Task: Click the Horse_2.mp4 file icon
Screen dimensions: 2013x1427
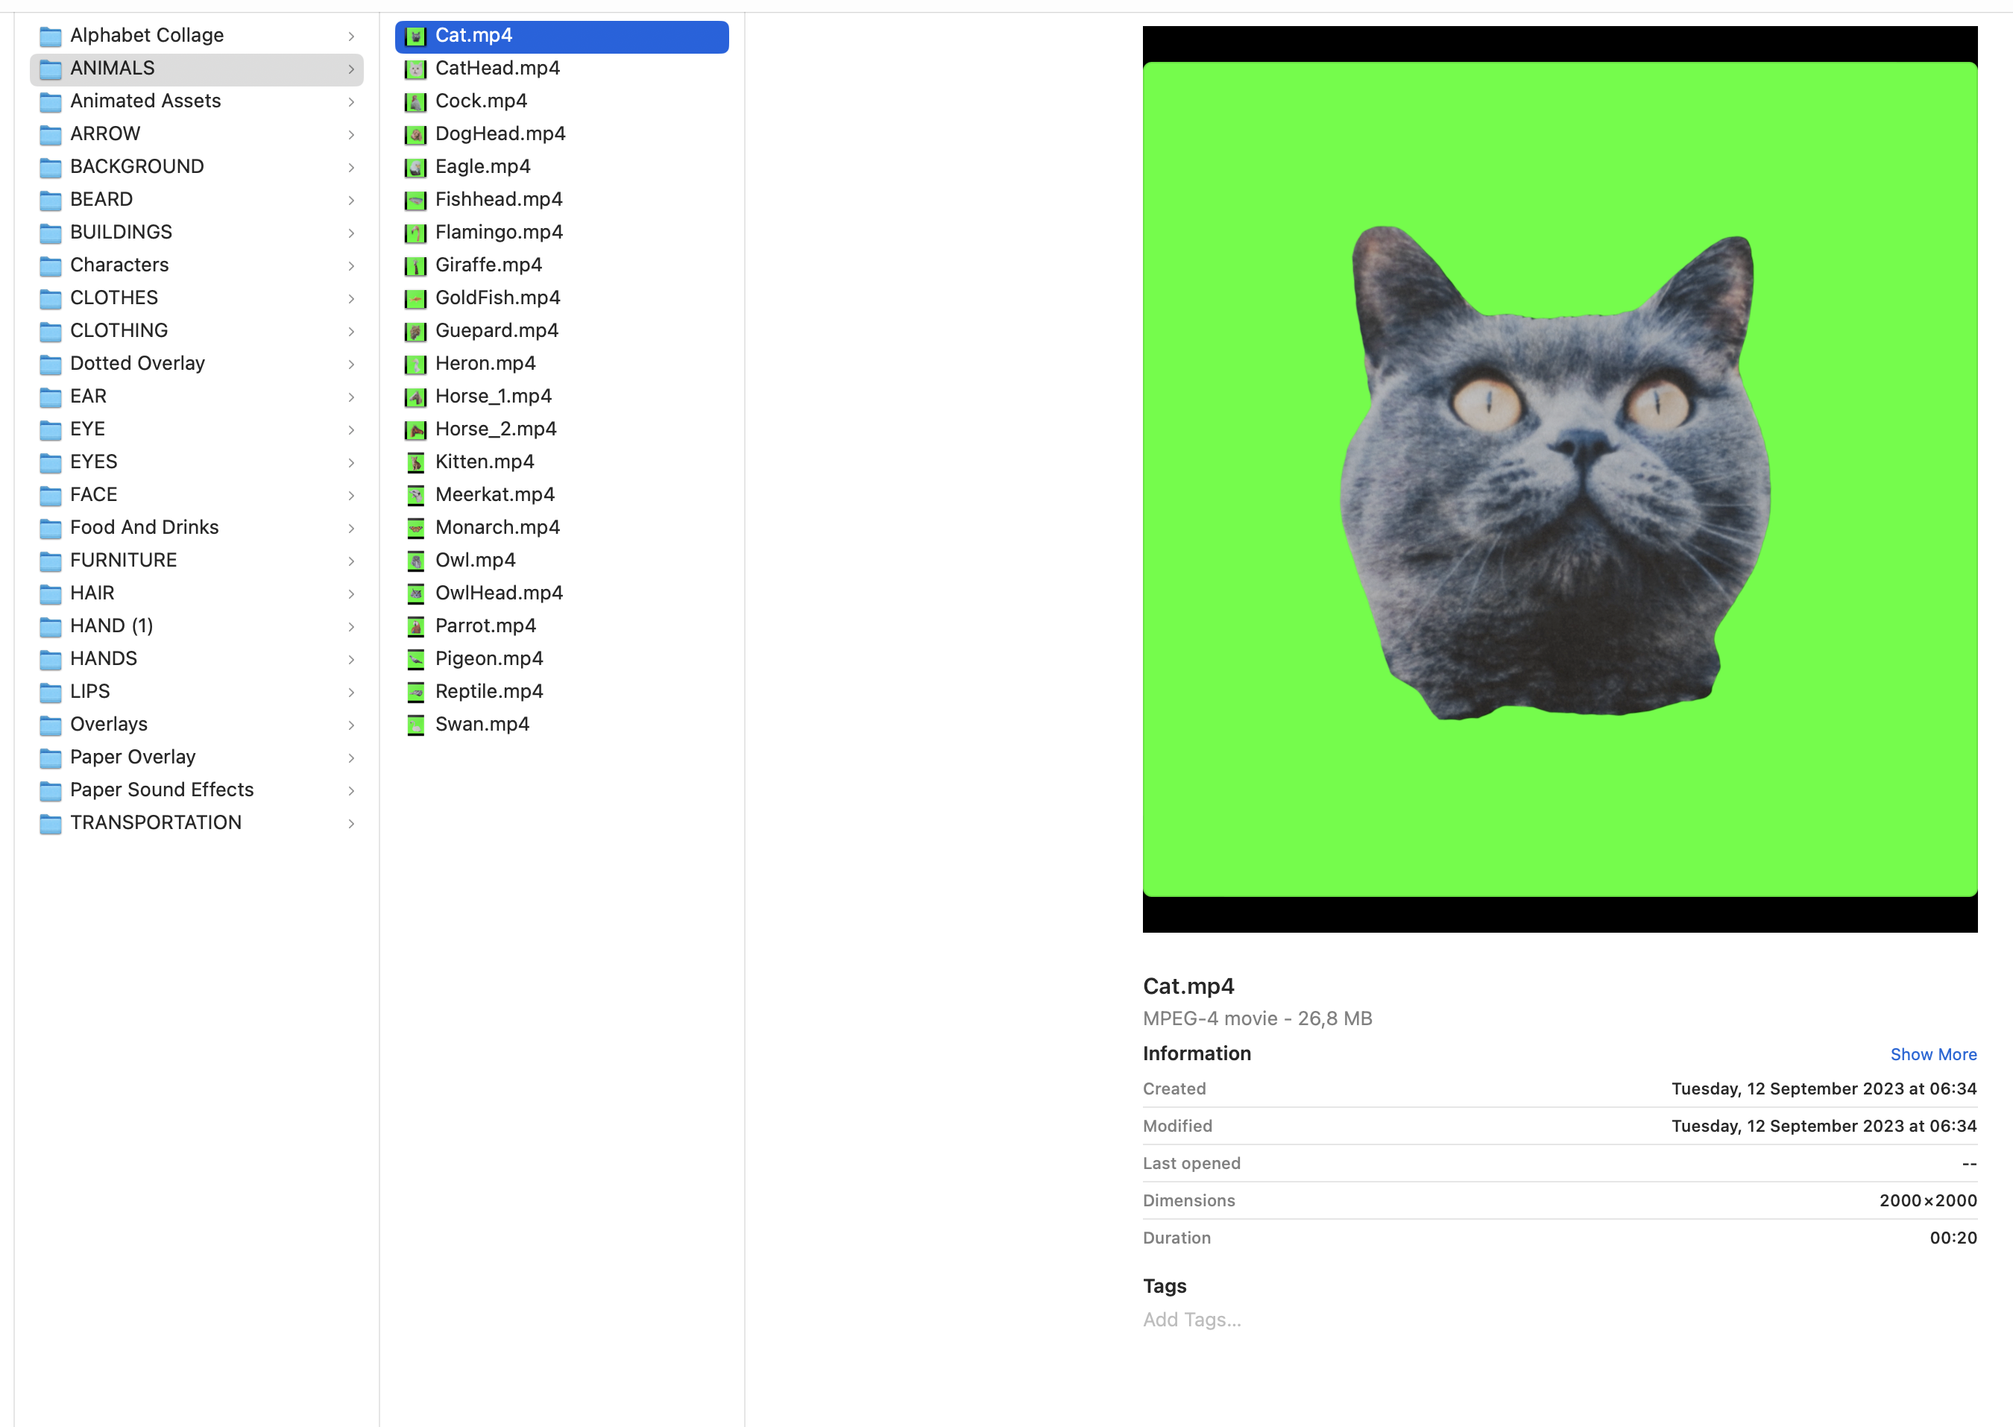Action: coord(415,429)
